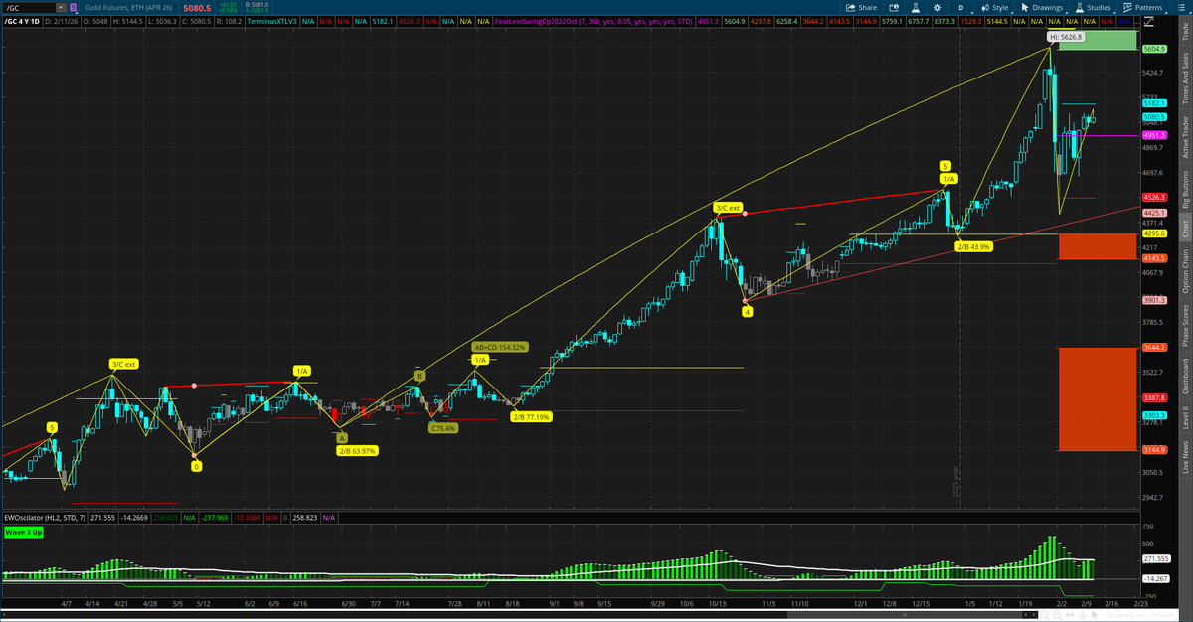Click the /GC 4 Y 1D chart label

click(22, 20)
